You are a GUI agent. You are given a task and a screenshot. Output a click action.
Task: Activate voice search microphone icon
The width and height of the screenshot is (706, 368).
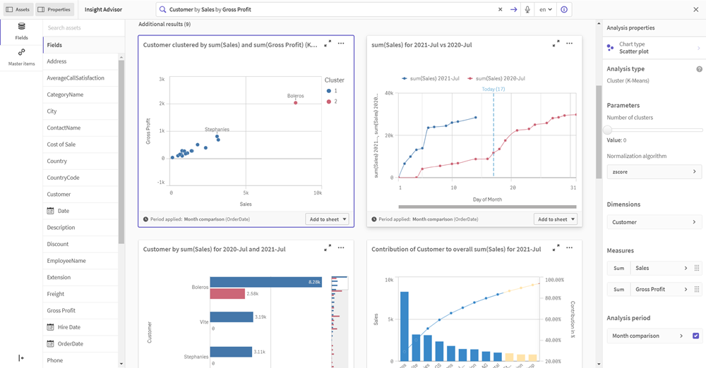coord(527,9)
